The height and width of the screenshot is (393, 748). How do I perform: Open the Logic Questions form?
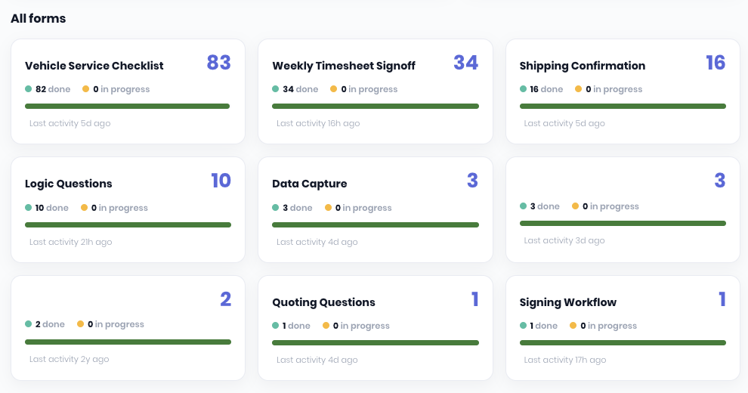68,184
